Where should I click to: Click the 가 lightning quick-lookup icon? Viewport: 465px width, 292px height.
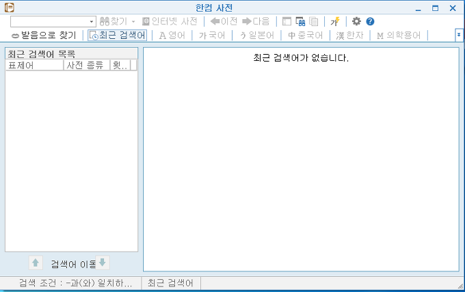click(335, 21)
